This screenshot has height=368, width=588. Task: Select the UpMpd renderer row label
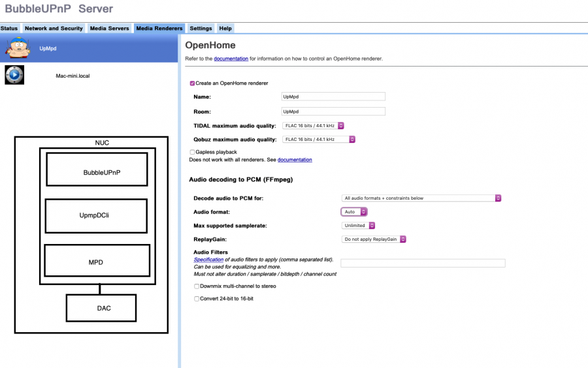point(48,48)
